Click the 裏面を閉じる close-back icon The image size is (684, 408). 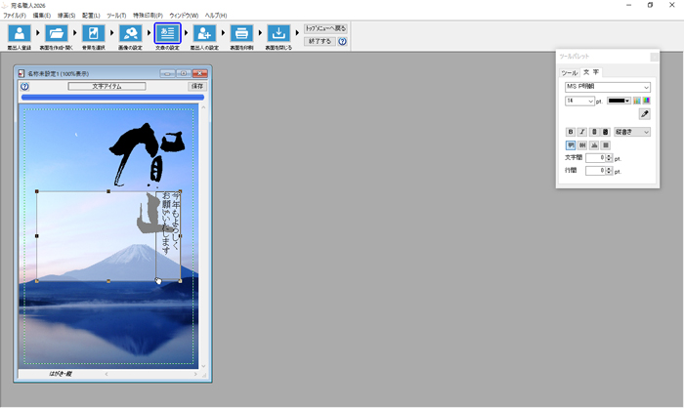(x=278, y=33)
